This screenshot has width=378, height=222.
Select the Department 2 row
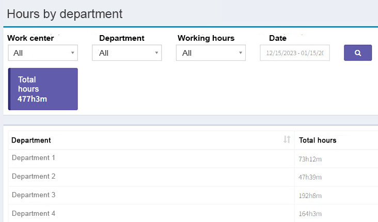coord(34,177)
